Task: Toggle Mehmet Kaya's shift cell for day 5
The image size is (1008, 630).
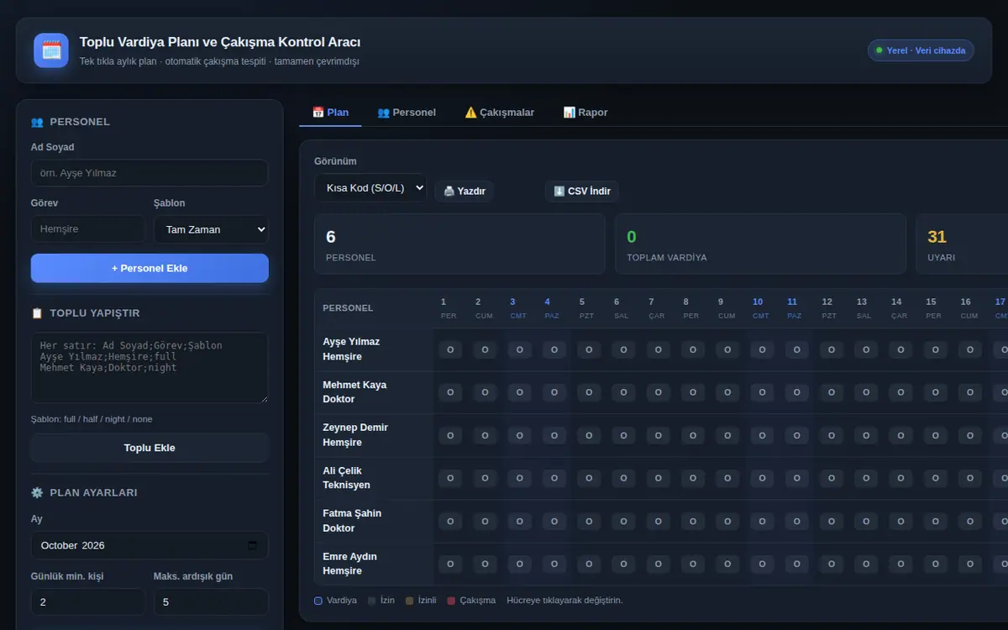Action: [588, 392]
